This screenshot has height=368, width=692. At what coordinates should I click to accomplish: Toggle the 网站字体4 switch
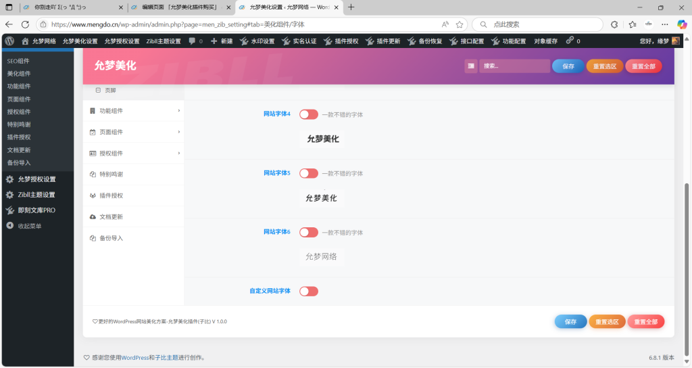[308, 114]
